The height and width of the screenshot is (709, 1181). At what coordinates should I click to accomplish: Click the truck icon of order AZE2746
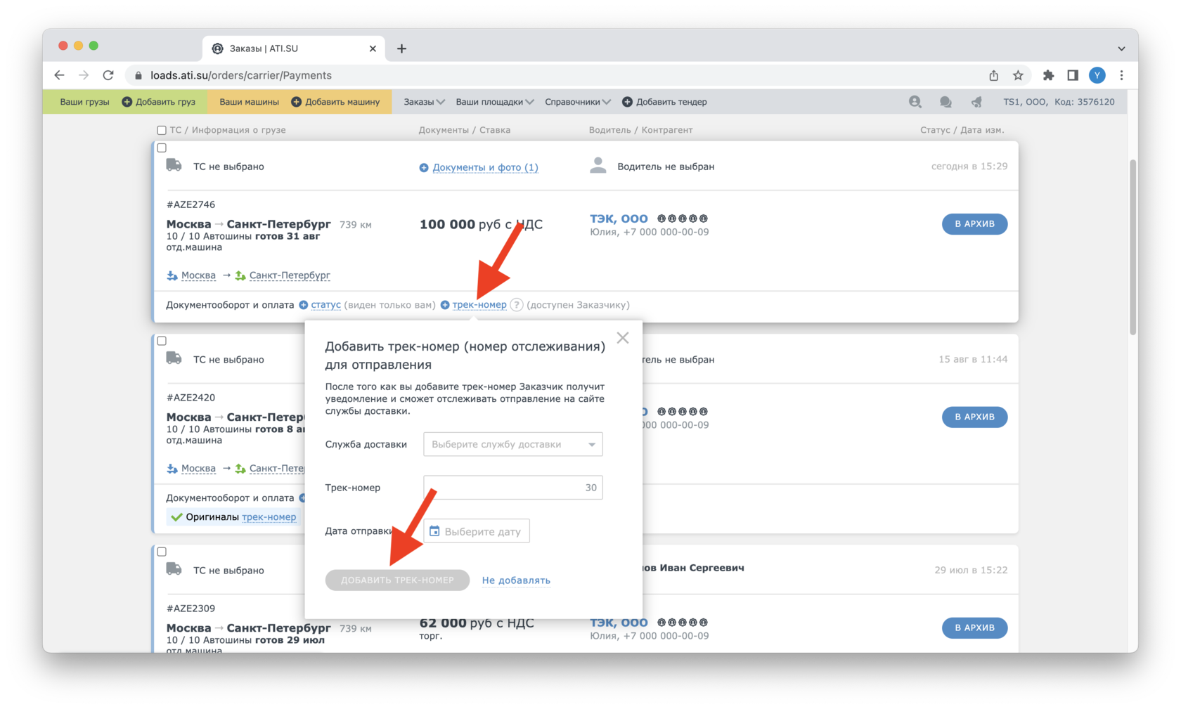tap(174, 165)
